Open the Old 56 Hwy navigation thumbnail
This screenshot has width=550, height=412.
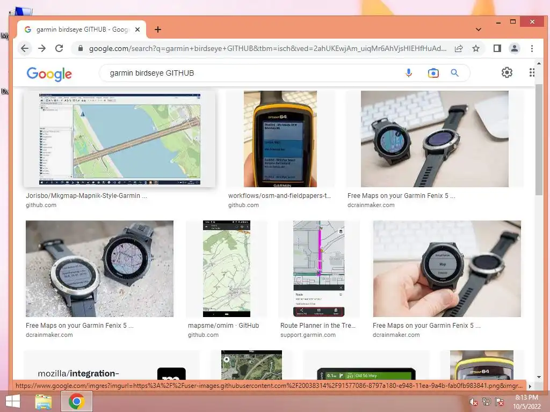pos(366,373)
